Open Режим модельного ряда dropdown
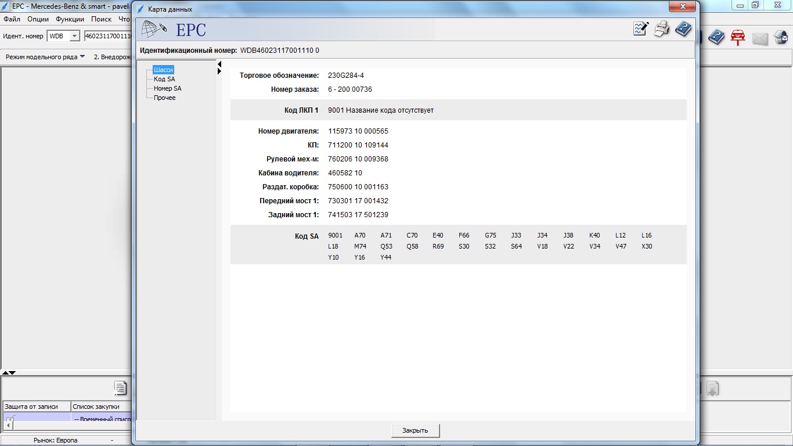This screenshot has height=446, width=793. (x=45, y=57)
